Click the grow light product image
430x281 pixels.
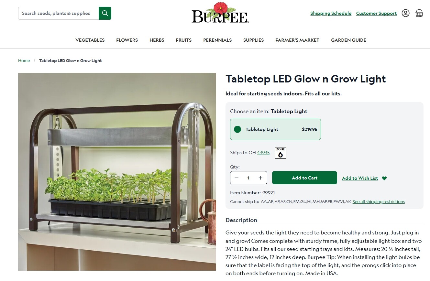click(117, 172)
